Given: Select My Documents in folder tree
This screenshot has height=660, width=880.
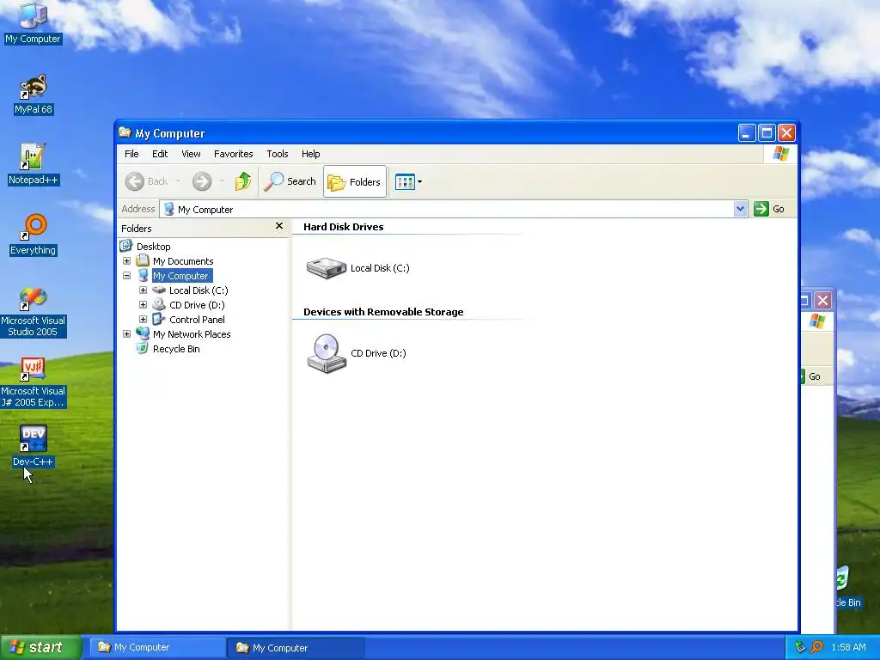Looking at the screenshot, I should tap(183, 261).
